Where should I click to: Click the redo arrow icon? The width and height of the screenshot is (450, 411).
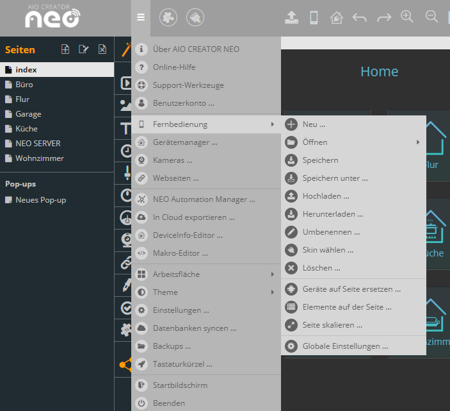pyautogui.click(x=383, y=18)
